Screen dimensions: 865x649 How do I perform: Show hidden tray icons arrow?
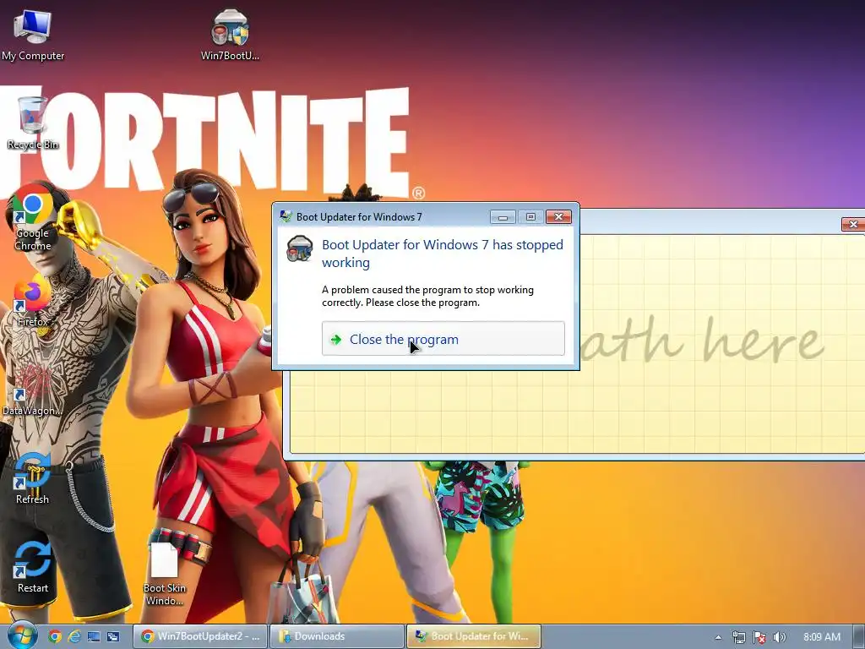click(718, 637)
